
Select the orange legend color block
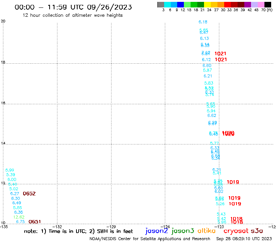point(220,4)
